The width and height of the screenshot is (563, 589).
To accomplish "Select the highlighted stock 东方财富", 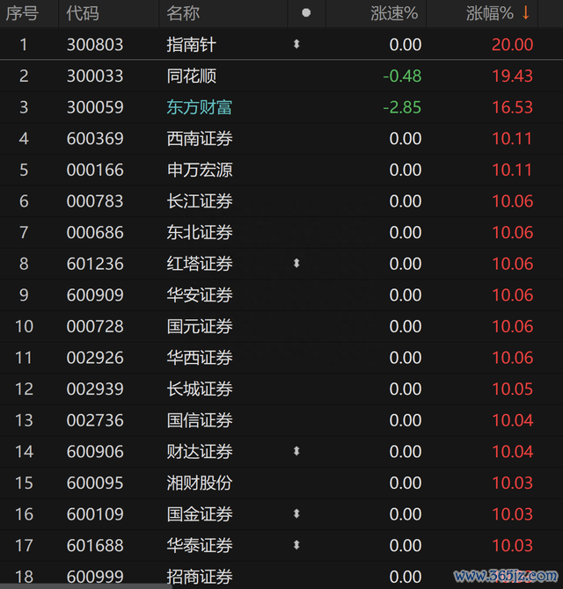I will pos(200,107).
